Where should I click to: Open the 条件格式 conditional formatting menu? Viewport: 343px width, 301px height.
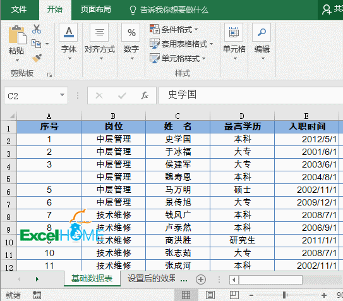coord(174,29)
